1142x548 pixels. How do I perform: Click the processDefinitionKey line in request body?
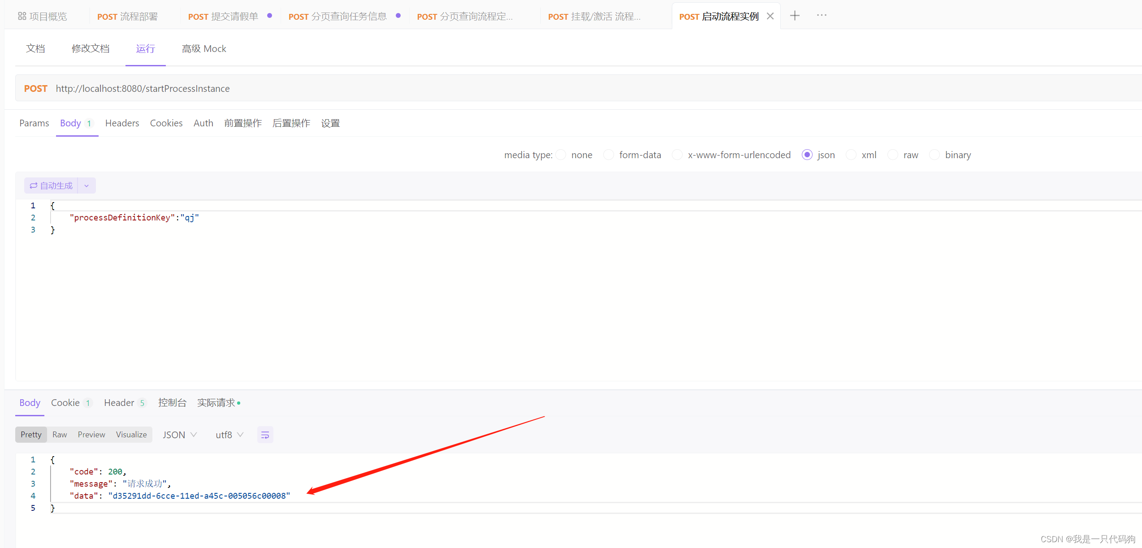(134, 217)
